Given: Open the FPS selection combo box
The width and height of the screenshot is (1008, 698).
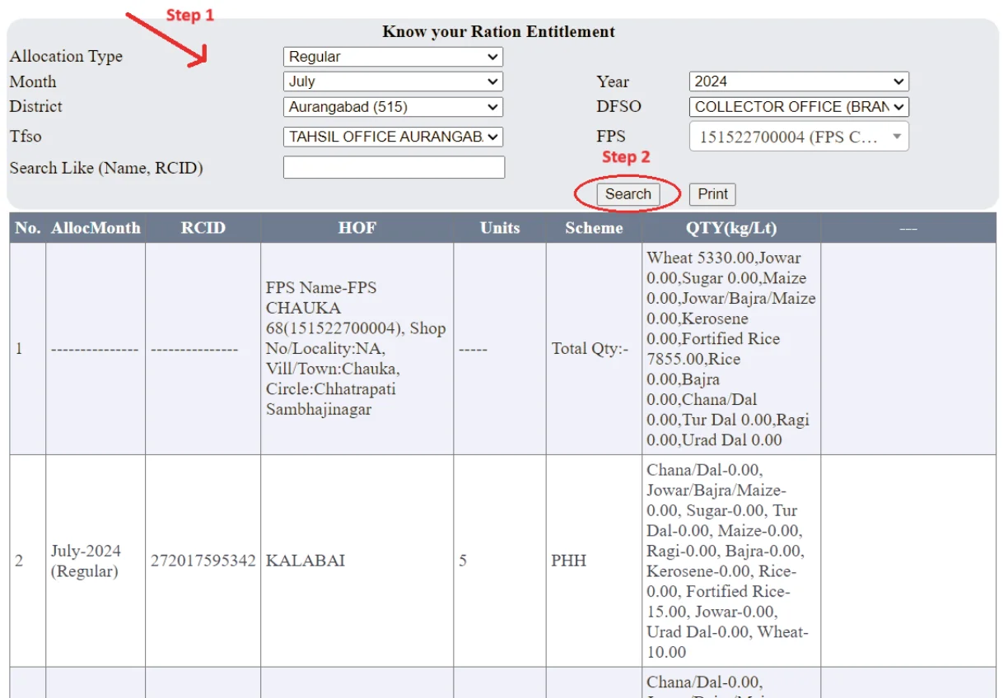Looking at the screenshot, I should [x=798, y=137].
